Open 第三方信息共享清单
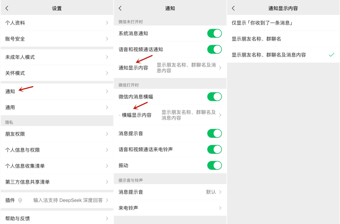This screenshot has height=224, width=340. [57, 182]
